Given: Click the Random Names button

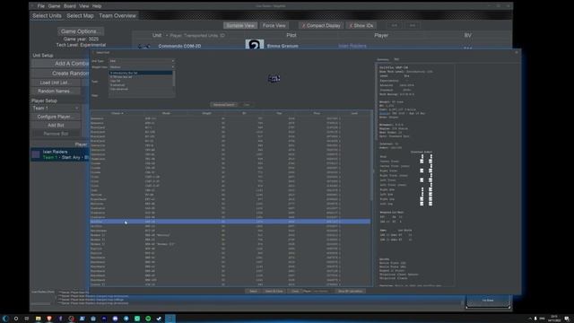Looking at the screenshot, I should pos(56,92).
